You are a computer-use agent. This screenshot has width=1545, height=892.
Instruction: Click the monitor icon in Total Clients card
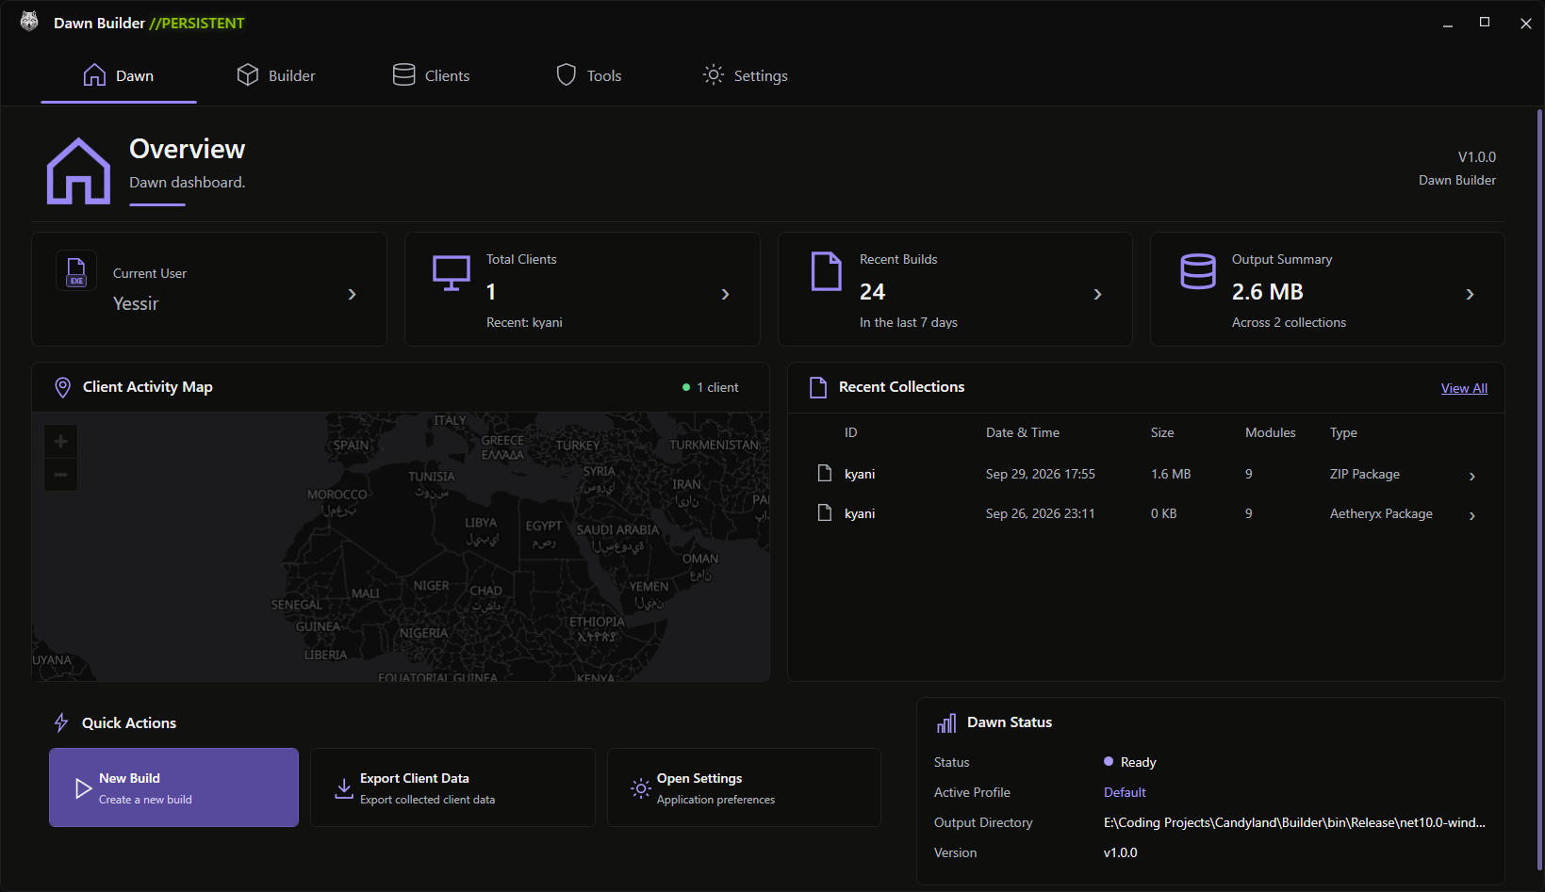452,273
